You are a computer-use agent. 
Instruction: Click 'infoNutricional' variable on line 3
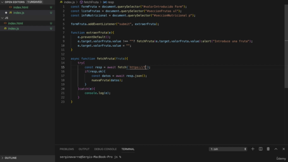94,15
